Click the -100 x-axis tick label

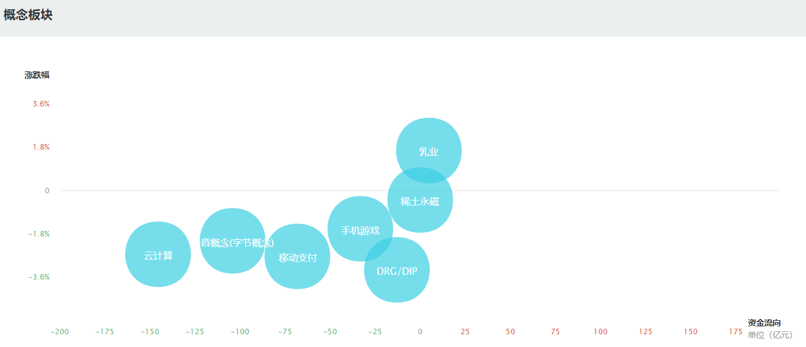point(240,332)
